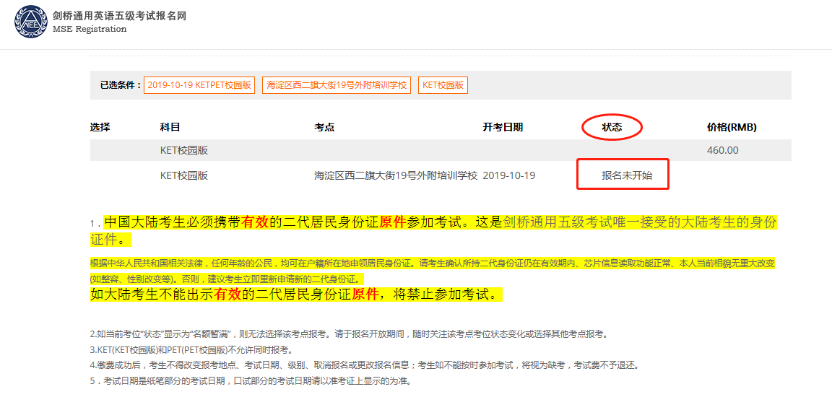This screenshot has height=410, width=832.
Task: Click note 5 about 考试日期是纸笔部分
Action: click(x=251, y=381)
